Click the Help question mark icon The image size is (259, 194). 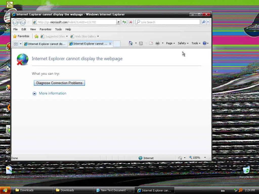[x=205, y=43]
